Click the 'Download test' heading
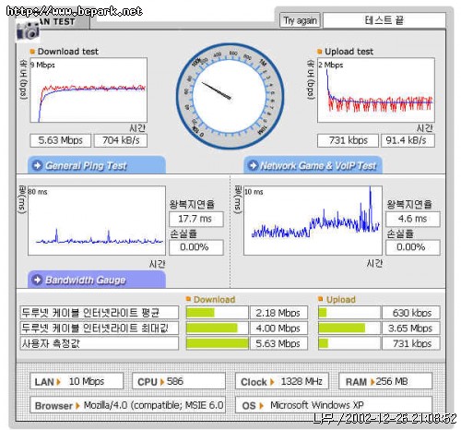The width and height of the screenshot is (461, 430). click(68, 52)
